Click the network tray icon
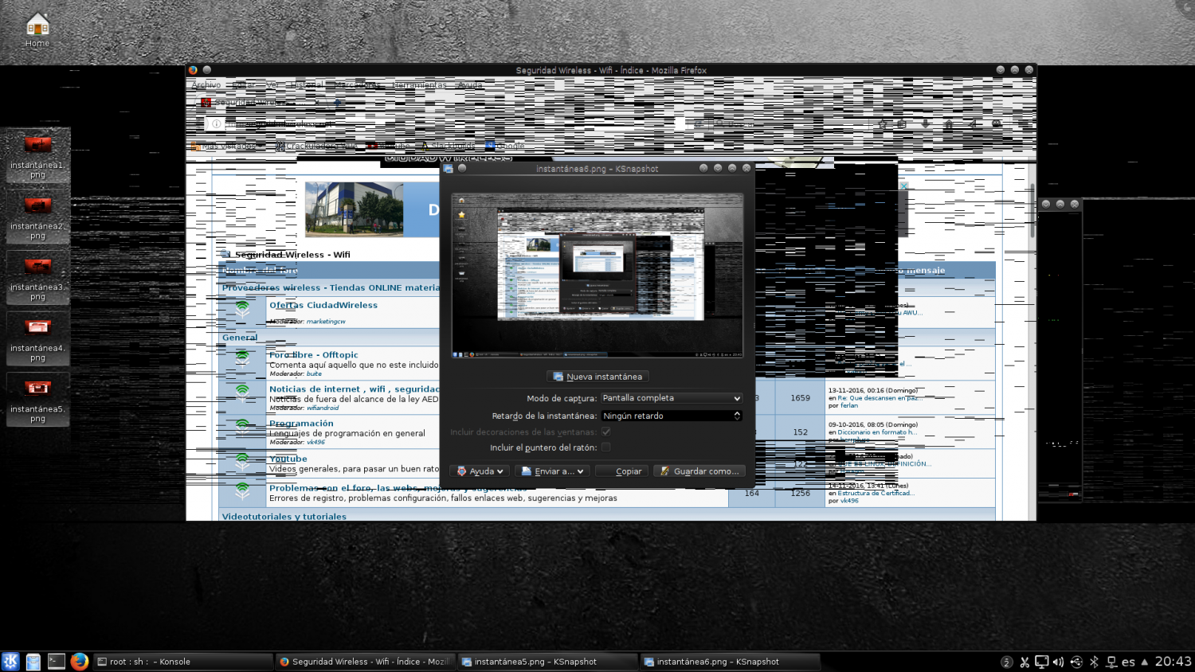This screenshot has height=672, width=1195. point(1111,662)
